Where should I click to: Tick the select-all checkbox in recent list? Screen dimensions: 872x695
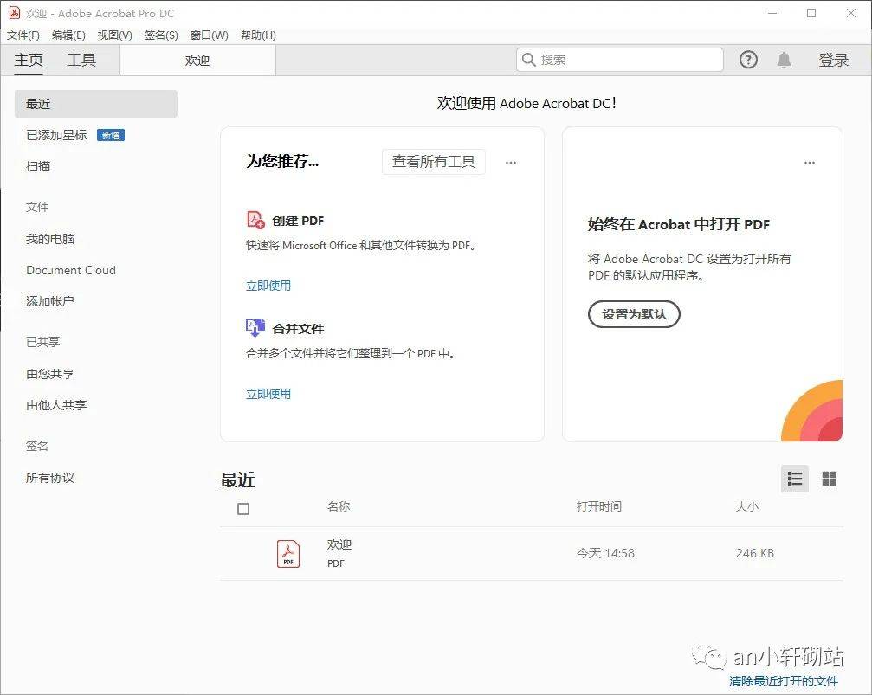coord(243,509)
